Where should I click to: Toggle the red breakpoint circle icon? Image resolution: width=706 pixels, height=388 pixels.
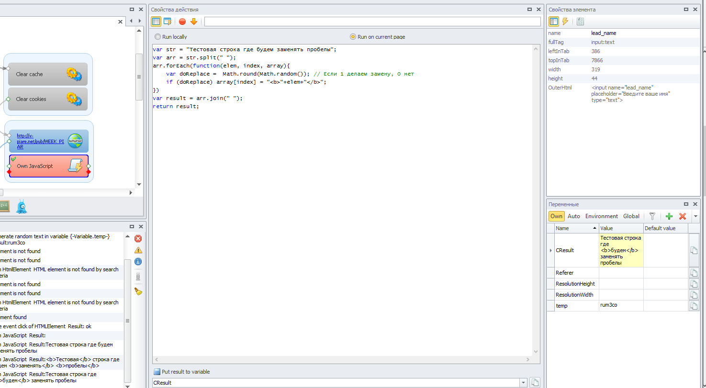tap(182, 21)
